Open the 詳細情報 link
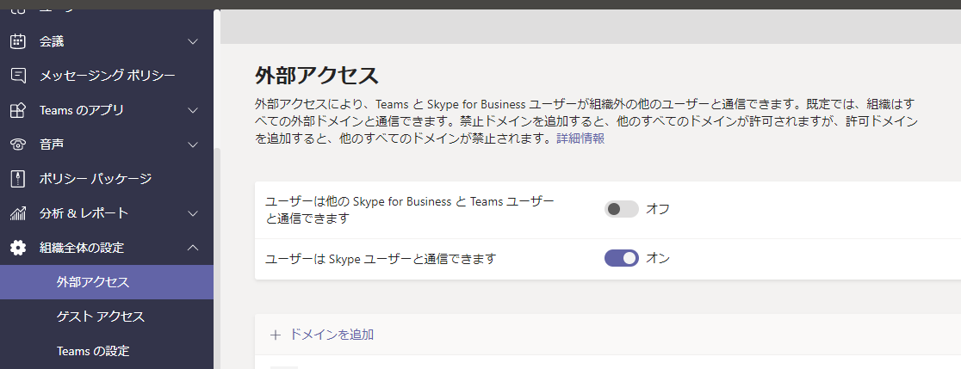This screenshot has width=961, height=369. pyautogui.click(x=580, y=138)
